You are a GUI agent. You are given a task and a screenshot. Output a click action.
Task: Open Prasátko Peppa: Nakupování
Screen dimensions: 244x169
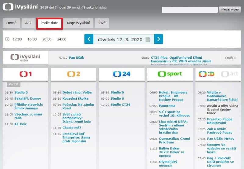point(220,121)
